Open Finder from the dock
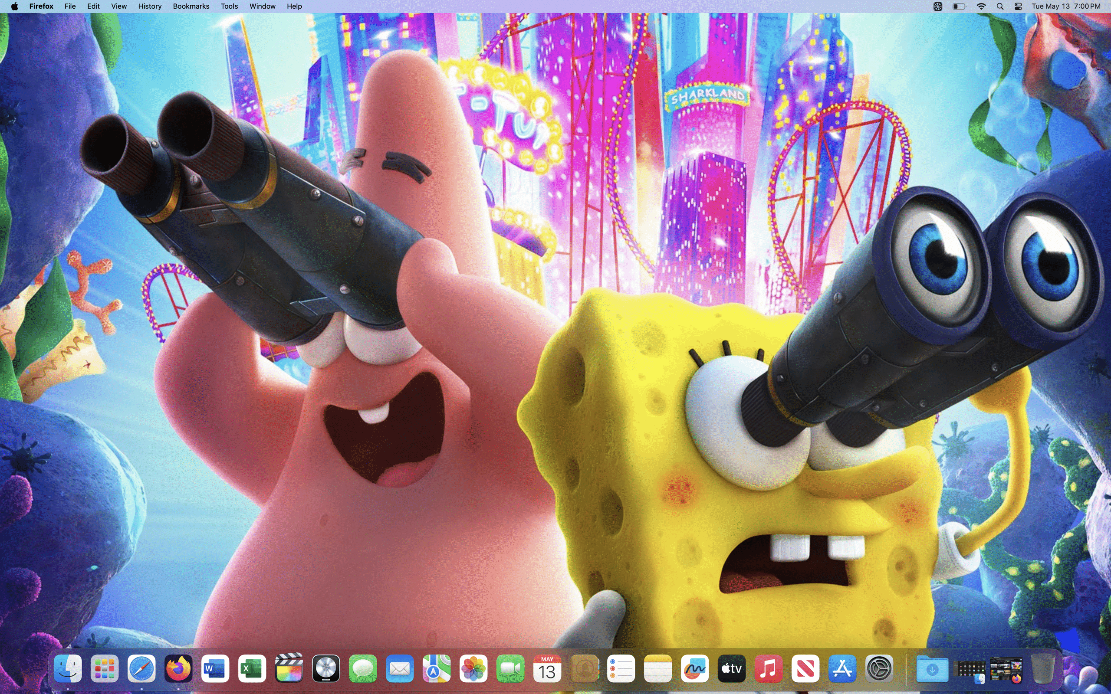Screen dimensions: 1111x694 click(x=68, y=669)
